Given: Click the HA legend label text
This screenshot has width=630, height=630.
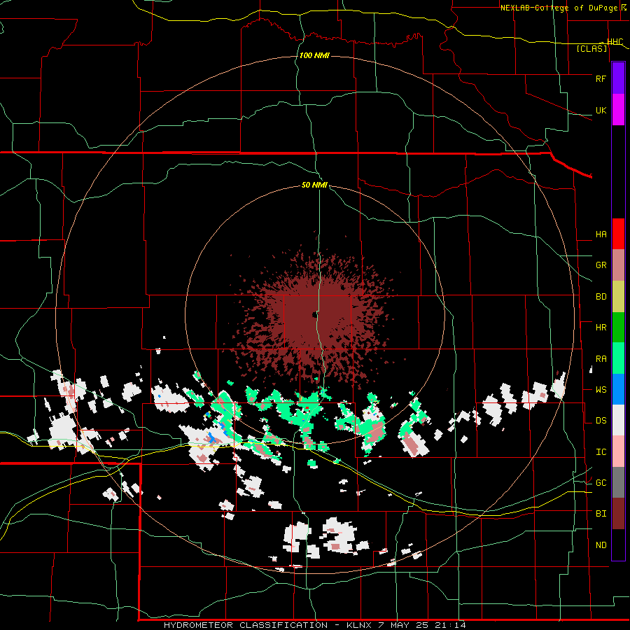Looking at the screenshot, I should point(601,234).
